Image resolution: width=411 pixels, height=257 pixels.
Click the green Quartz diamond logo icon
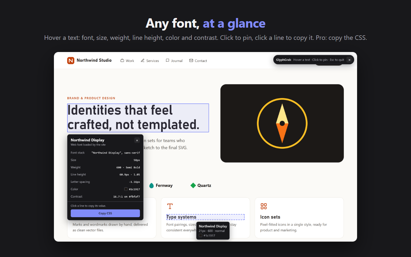[x=193, y=185]
